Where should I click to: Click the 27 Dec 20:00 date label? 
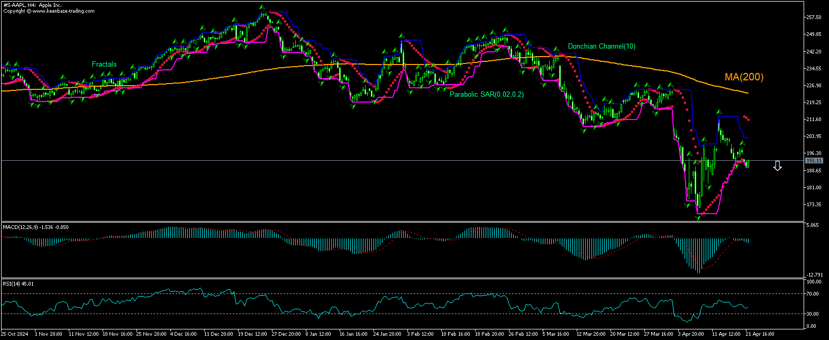286,334
